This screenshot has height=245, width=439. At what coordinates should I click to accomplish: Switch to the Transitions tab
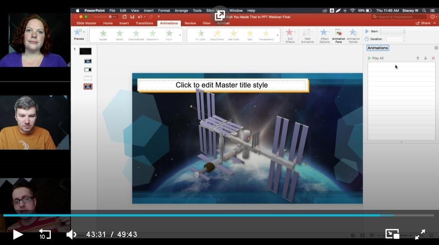(x=144, y=23)
